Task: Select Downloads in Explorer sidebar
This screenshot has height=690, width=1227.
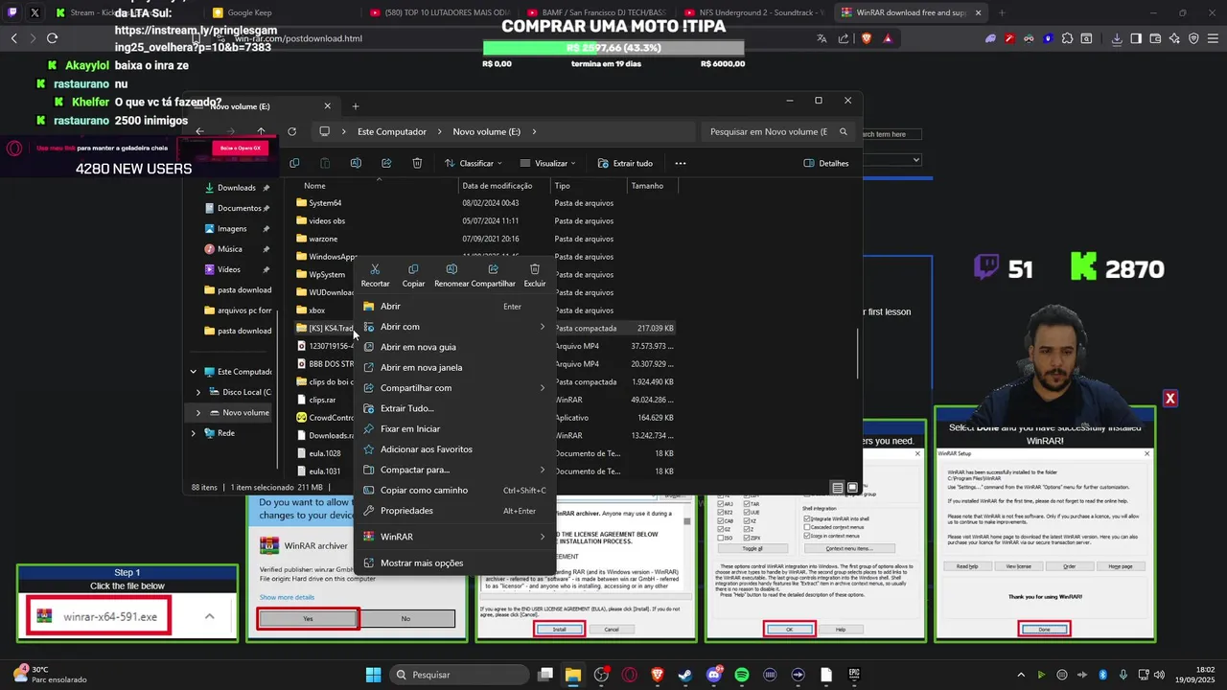Action: point(236,188)
